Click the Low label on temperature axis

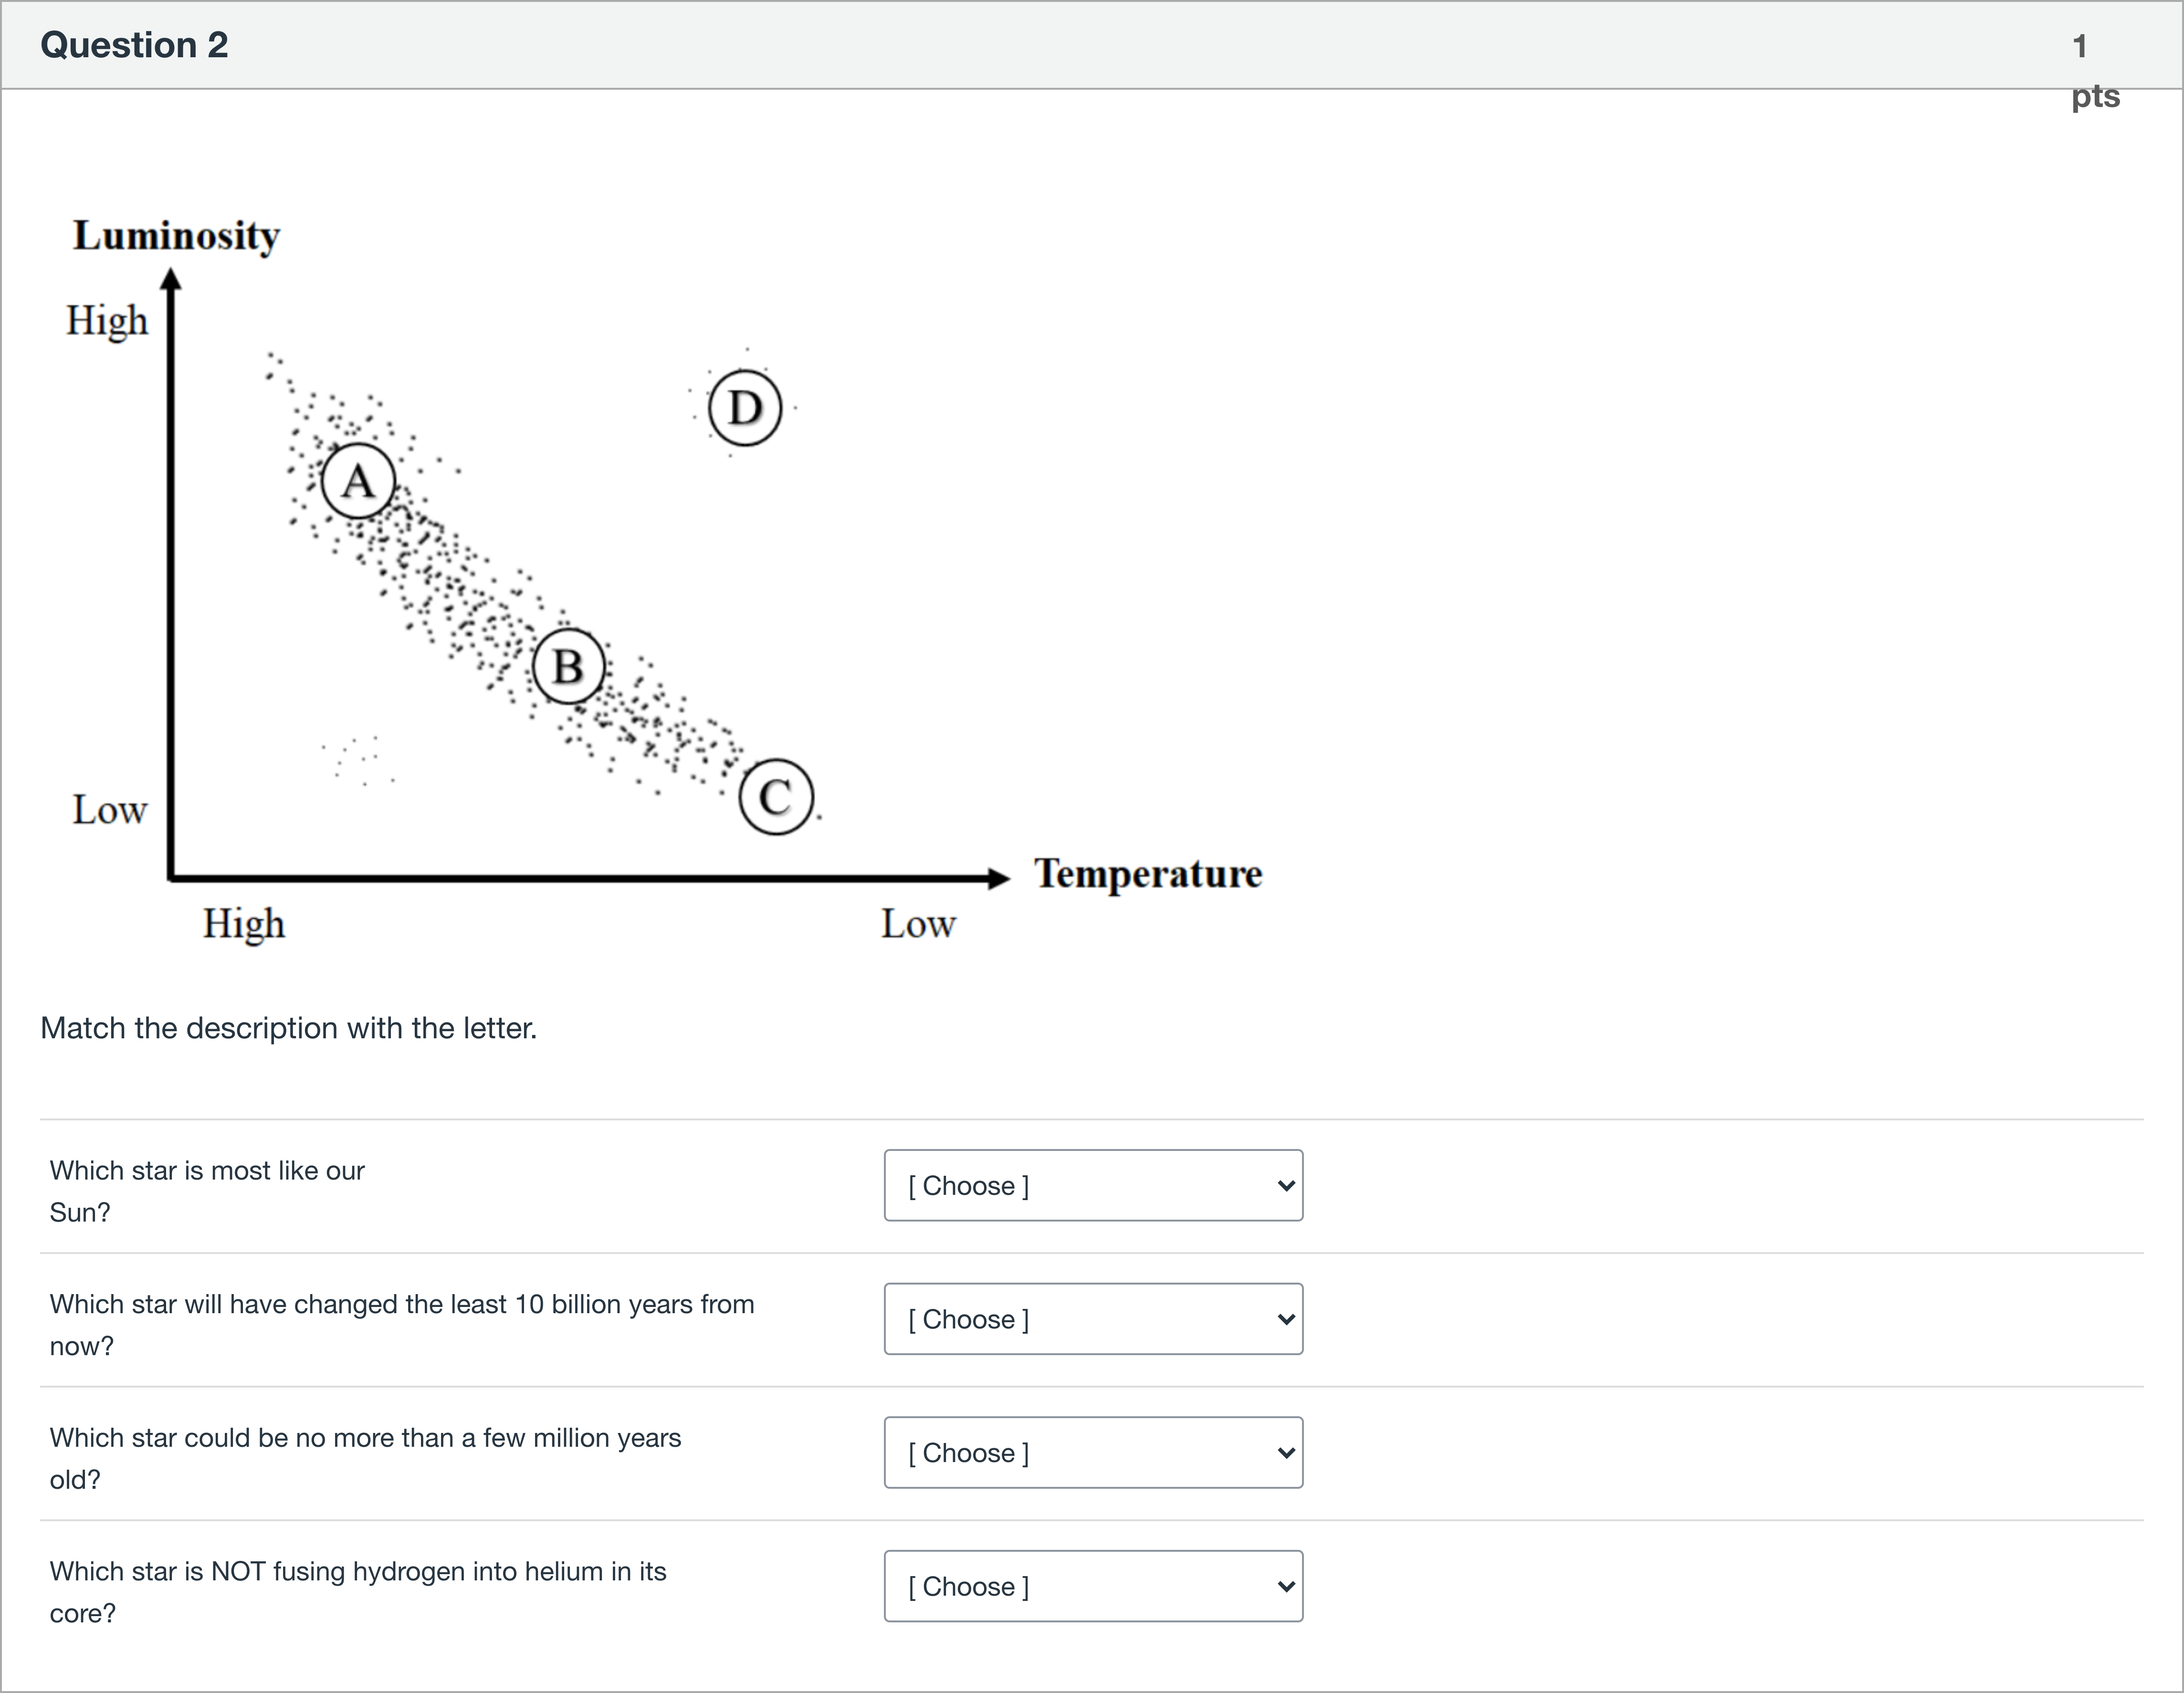918,924
